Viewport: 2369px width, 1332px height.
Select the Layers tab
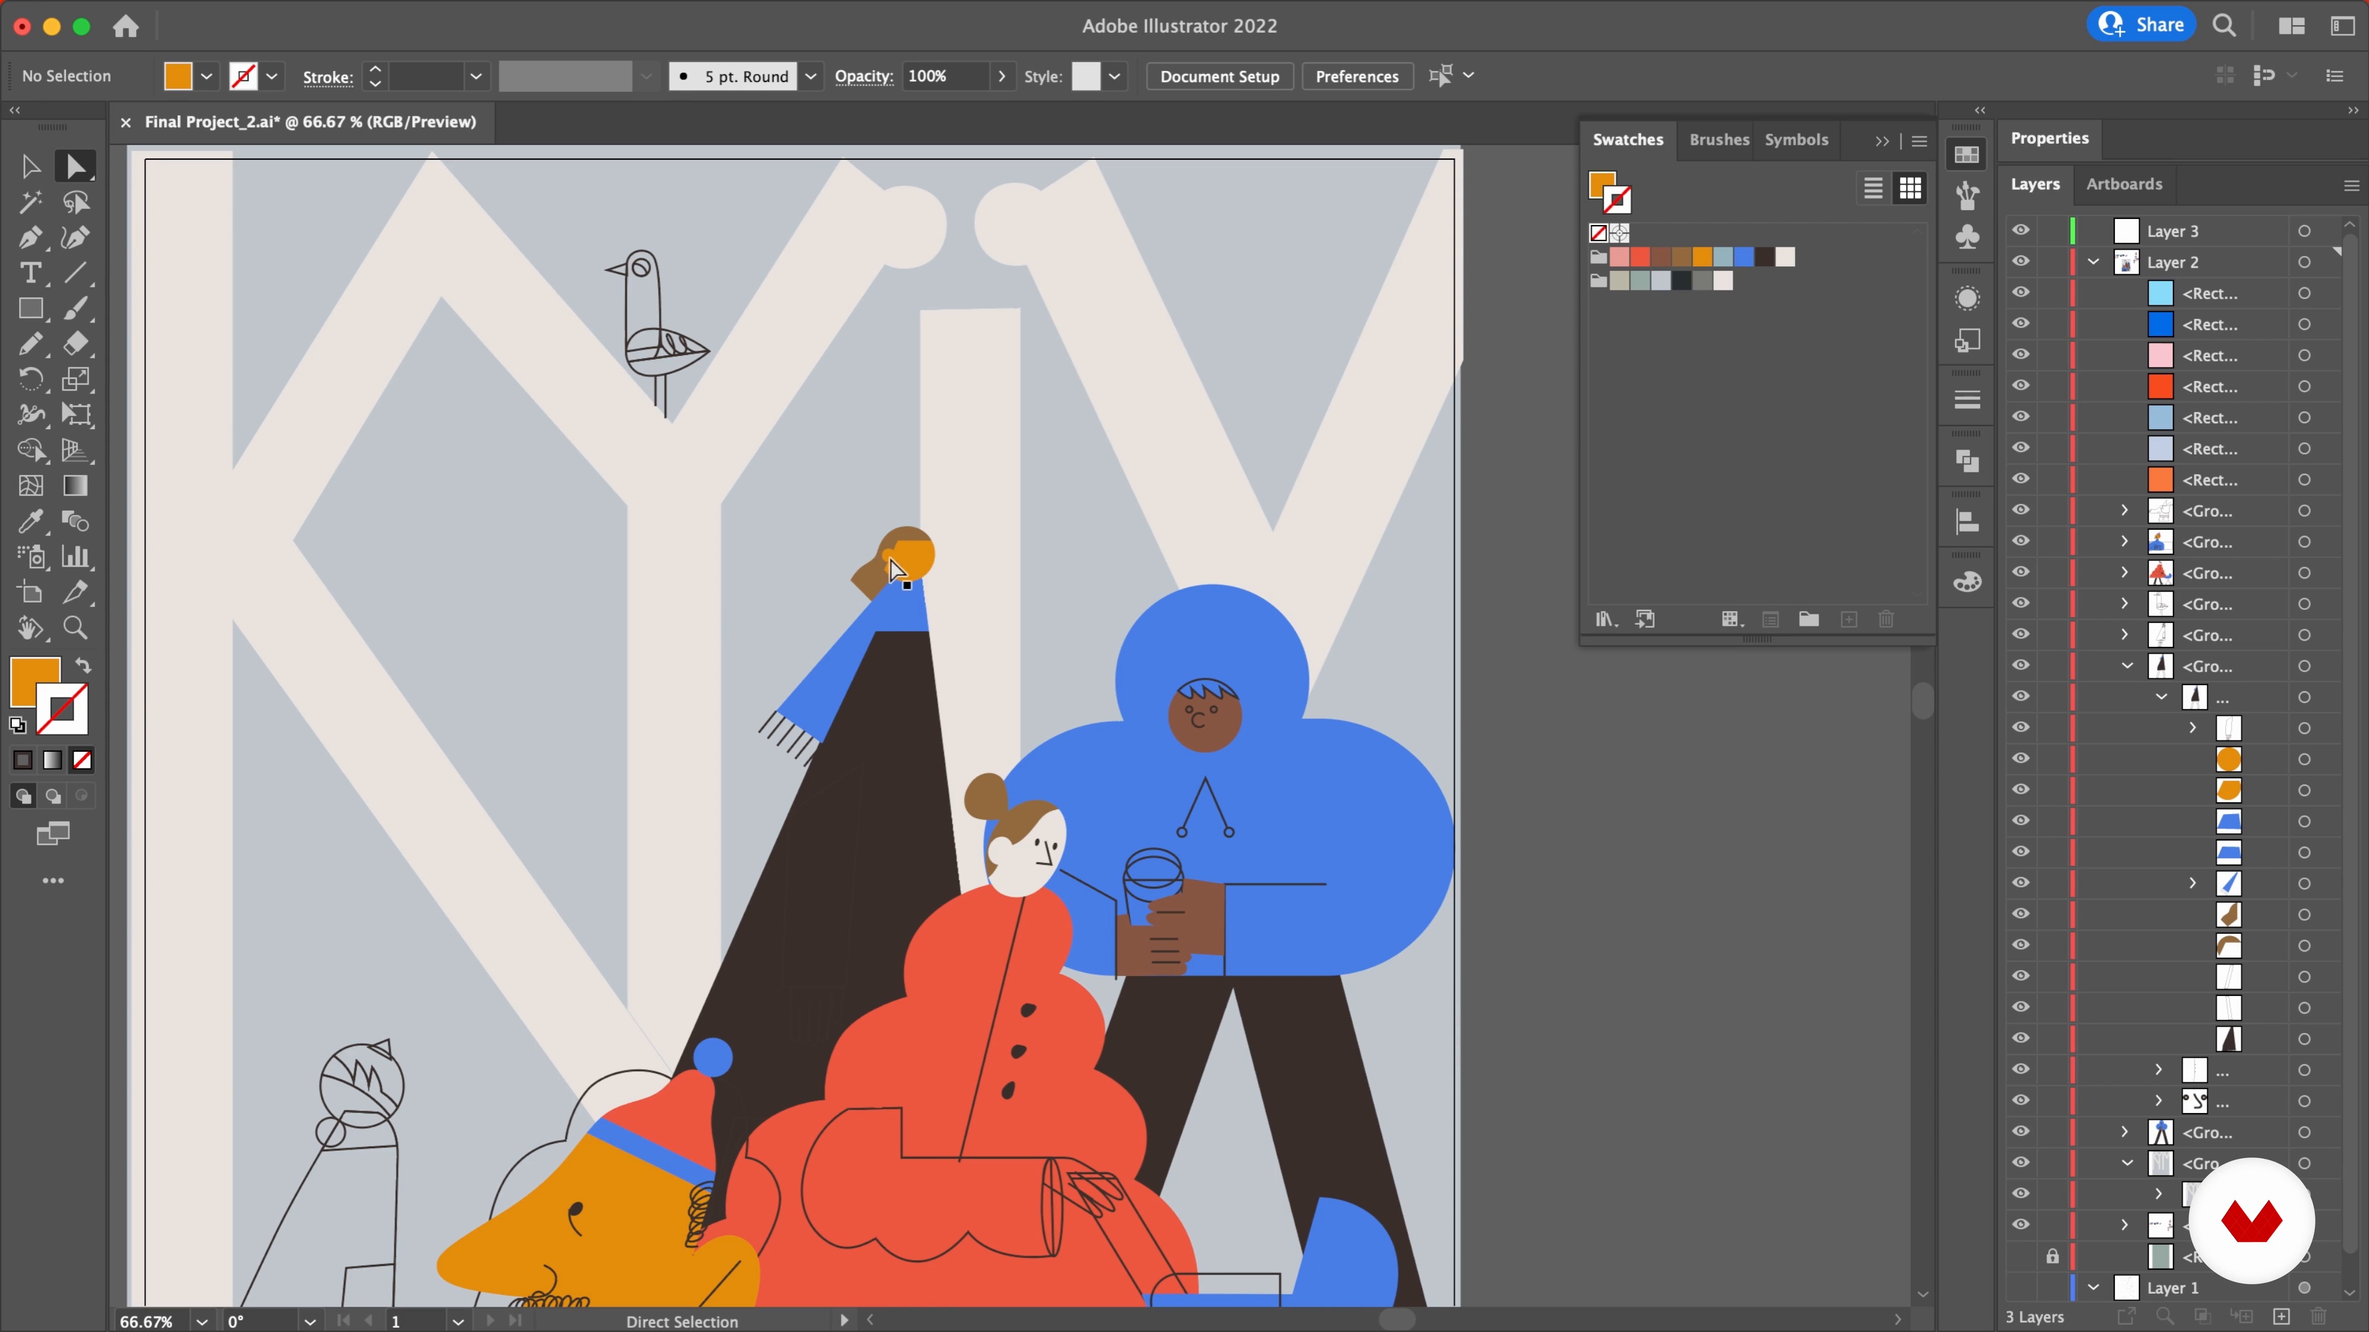2034,184
